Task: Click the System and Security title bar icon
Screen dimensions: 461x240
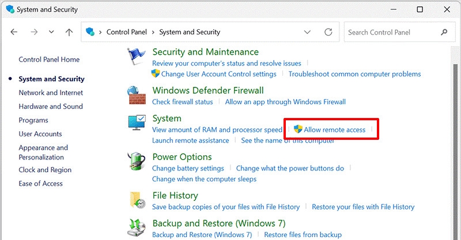Action: point(10,9)
